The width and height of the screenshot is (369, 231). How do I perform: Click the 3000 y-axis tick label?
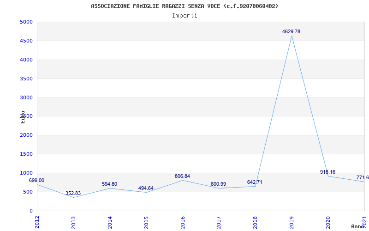(26, 97)
